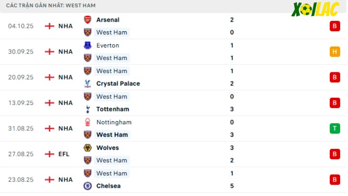Select the EFL competition label on 27.08.25
Screen dimensions: 348x196
tap(64, 154)
